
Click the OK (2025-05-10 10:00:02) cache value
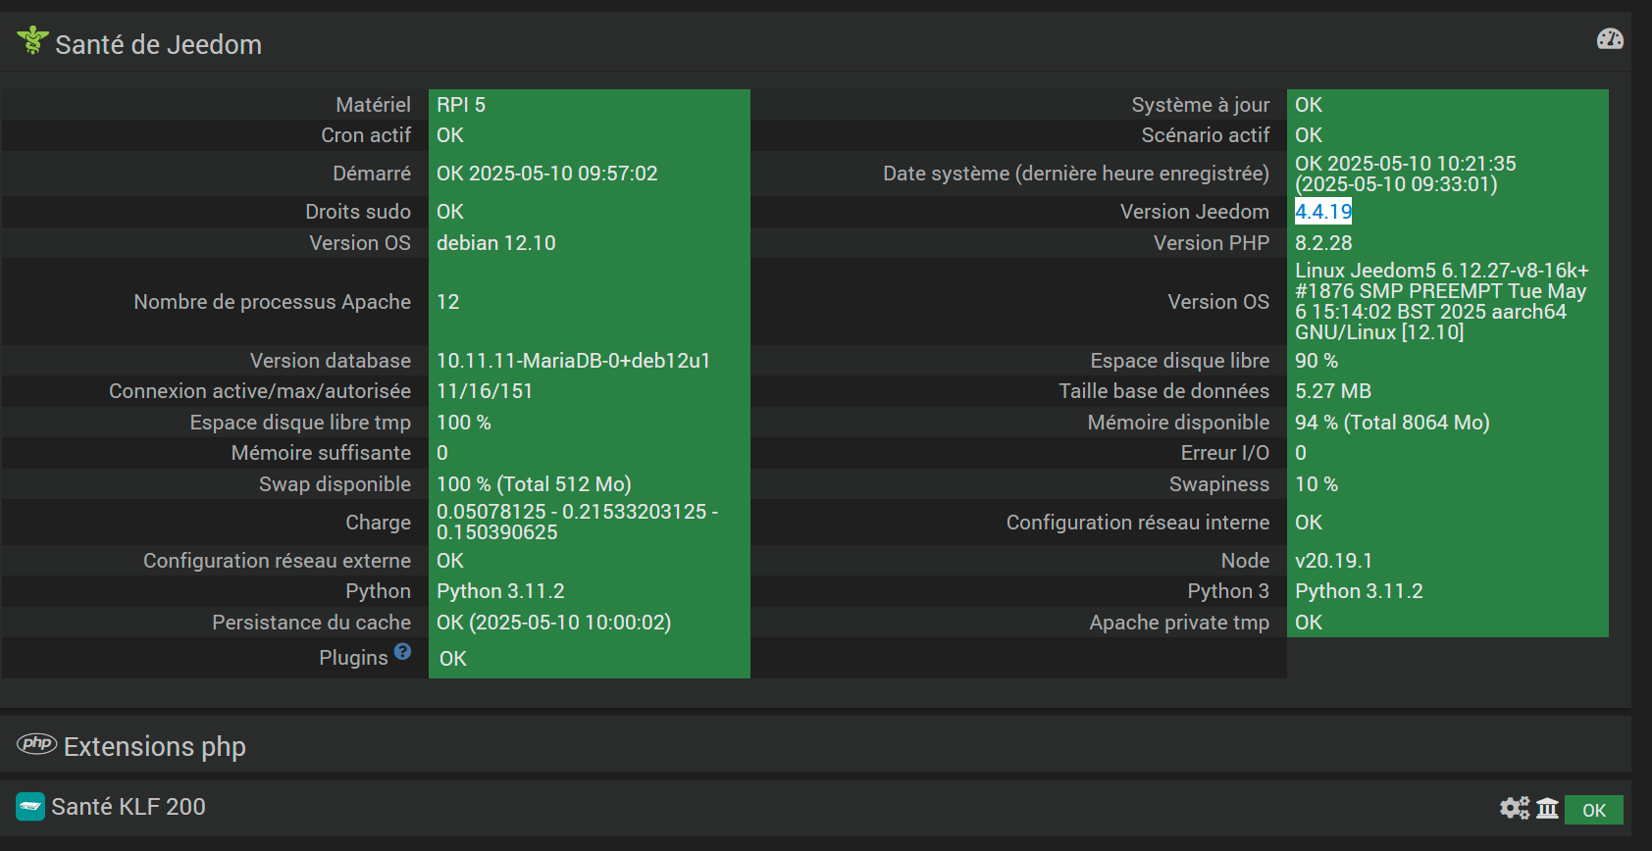pos(553,623)
